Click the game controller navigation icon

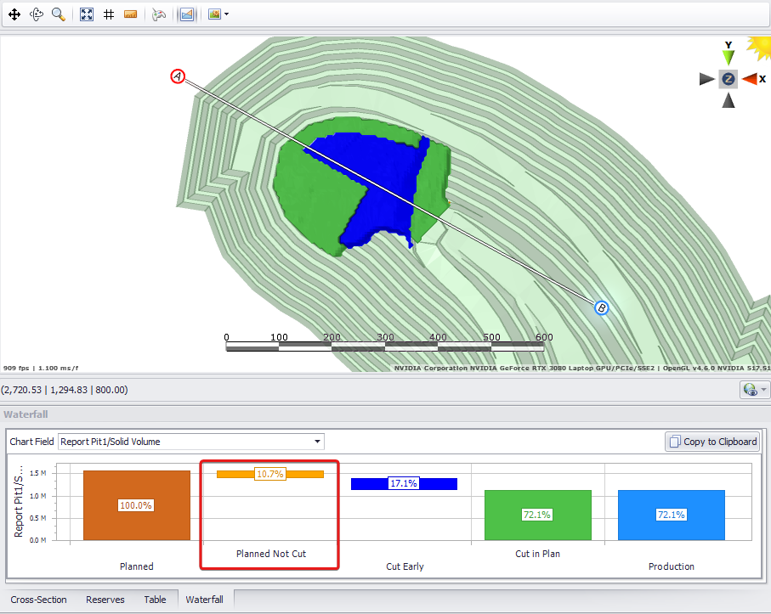click(x=158, y=14)
